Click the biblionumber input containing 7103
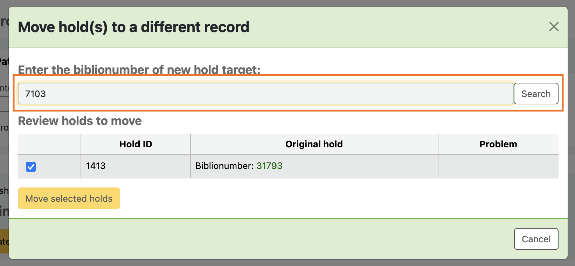This screenshot has width=575, height=266. pyautogui.click(x=265, y=94)
